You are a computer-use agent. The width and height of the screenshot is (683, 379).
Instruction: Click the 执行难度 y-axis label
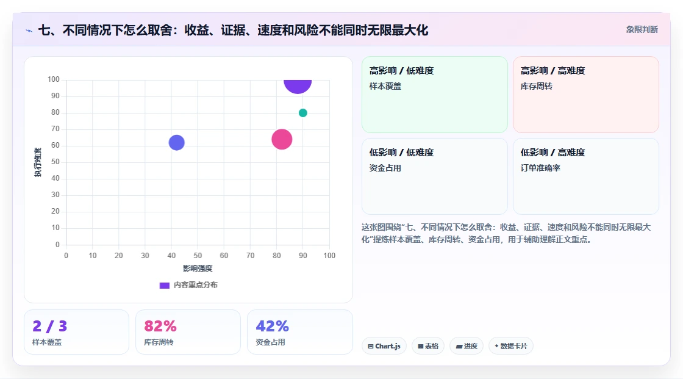coord(38,162)
